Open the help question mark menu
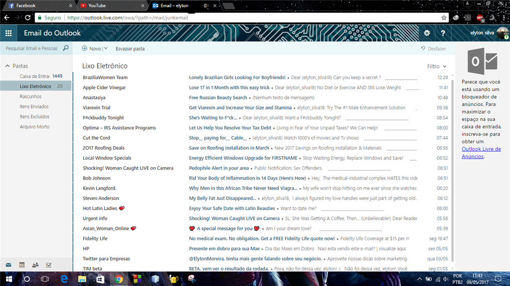 (443, 33)
